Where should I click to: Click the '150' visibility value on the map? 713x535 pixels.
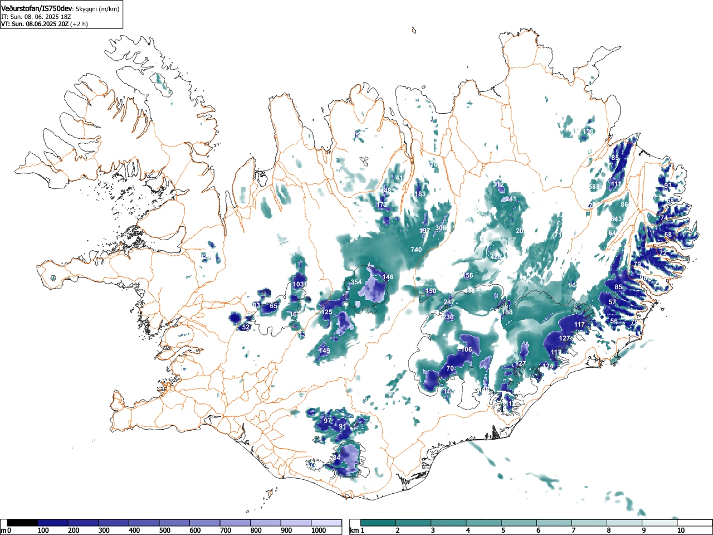pyautogui.click(x=431, y=291)
